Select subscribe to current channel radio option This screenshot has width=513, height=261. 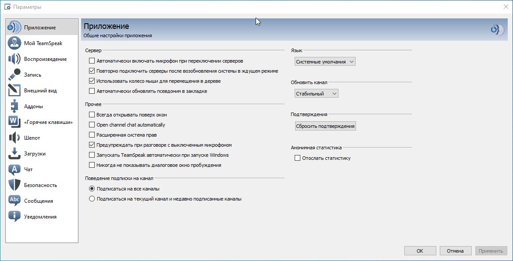92,199
